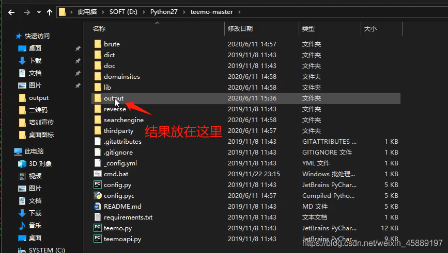Open 音乐 under 此电脑
This screenshot has width=448, height=253.
[x=35, y=225]
